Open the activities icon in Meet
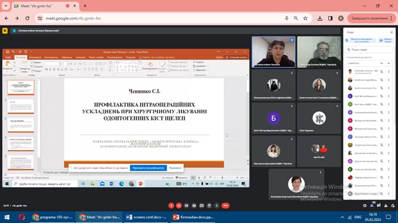The image size is (398, 223). [x=386, y=206]
